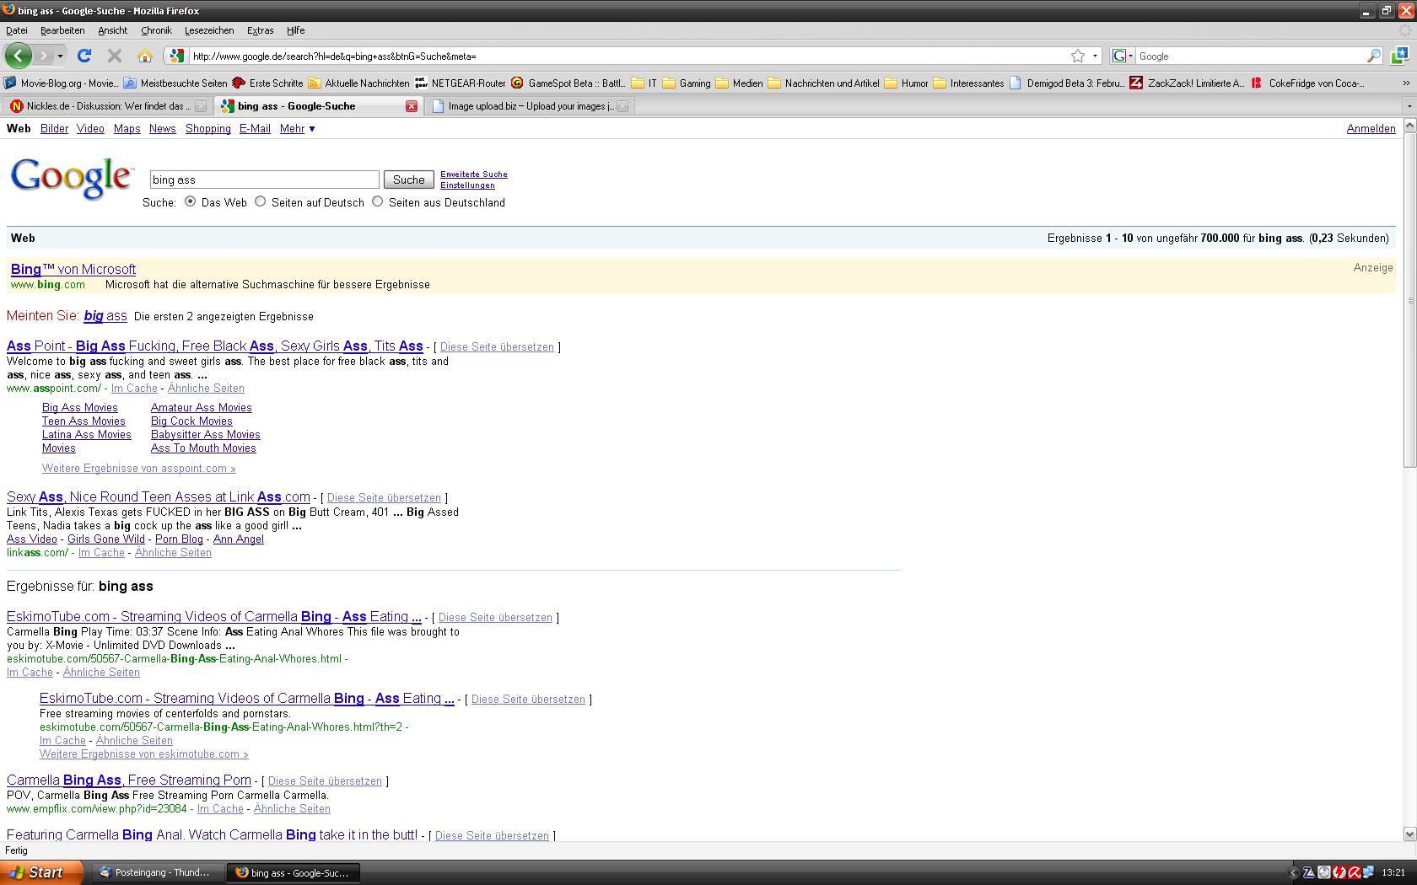Click the ZoneAlarm tray icon

[x=1309, y=872]
